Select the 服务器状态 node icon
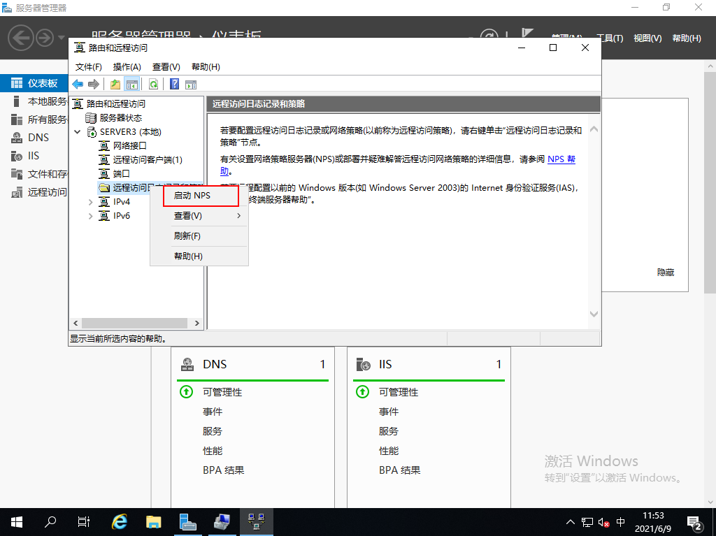 [x=92, y=117]
